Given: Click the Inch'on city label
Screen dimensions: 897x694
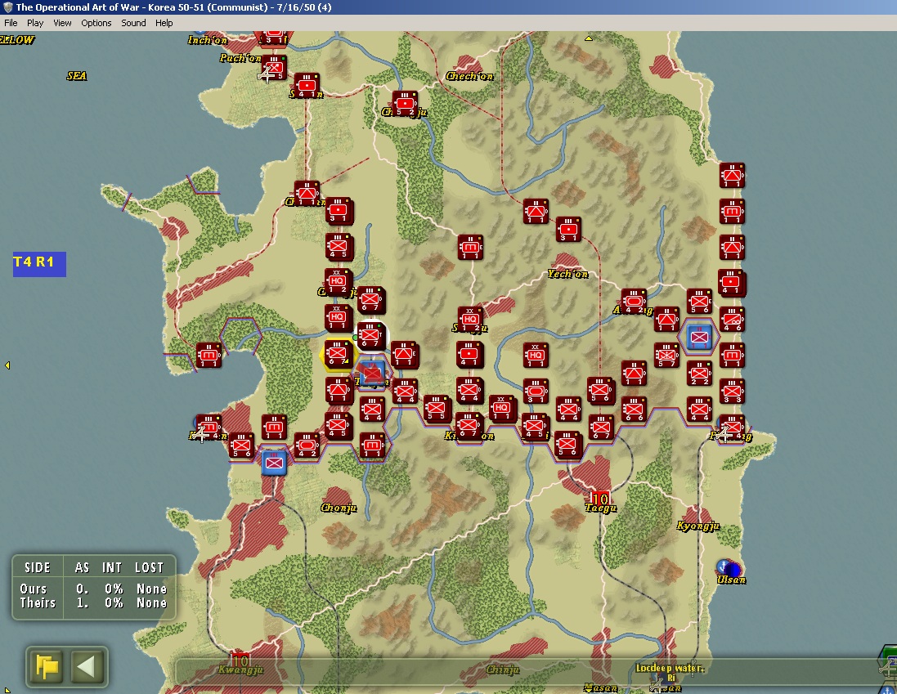Looking at the screenshot, I should tap(207, 40).
